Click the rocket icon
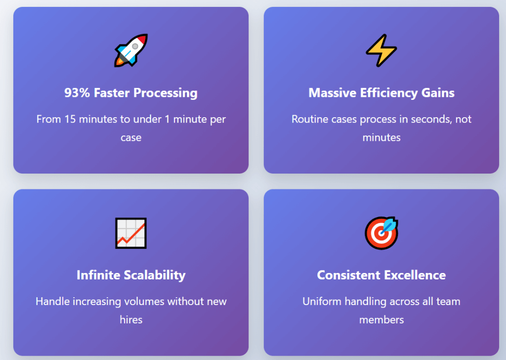 point(131,50)
